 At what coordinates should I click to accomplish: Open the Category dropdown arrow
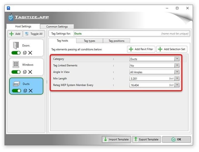(x=177, y=59)
